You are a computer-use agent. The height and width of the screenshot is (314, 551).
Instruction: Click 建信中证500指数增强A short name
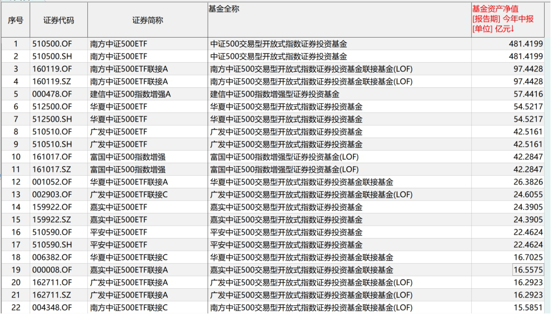tap(131, 94)
